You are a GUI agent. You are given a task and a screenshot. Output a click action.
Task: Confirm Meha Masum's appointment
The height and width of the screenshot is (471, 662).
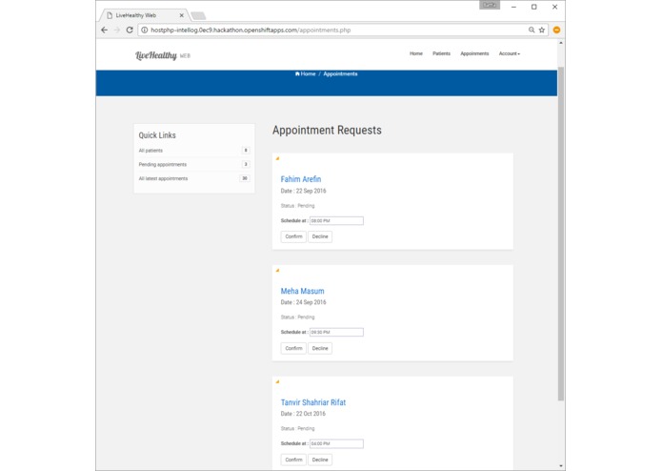(293, 349)
